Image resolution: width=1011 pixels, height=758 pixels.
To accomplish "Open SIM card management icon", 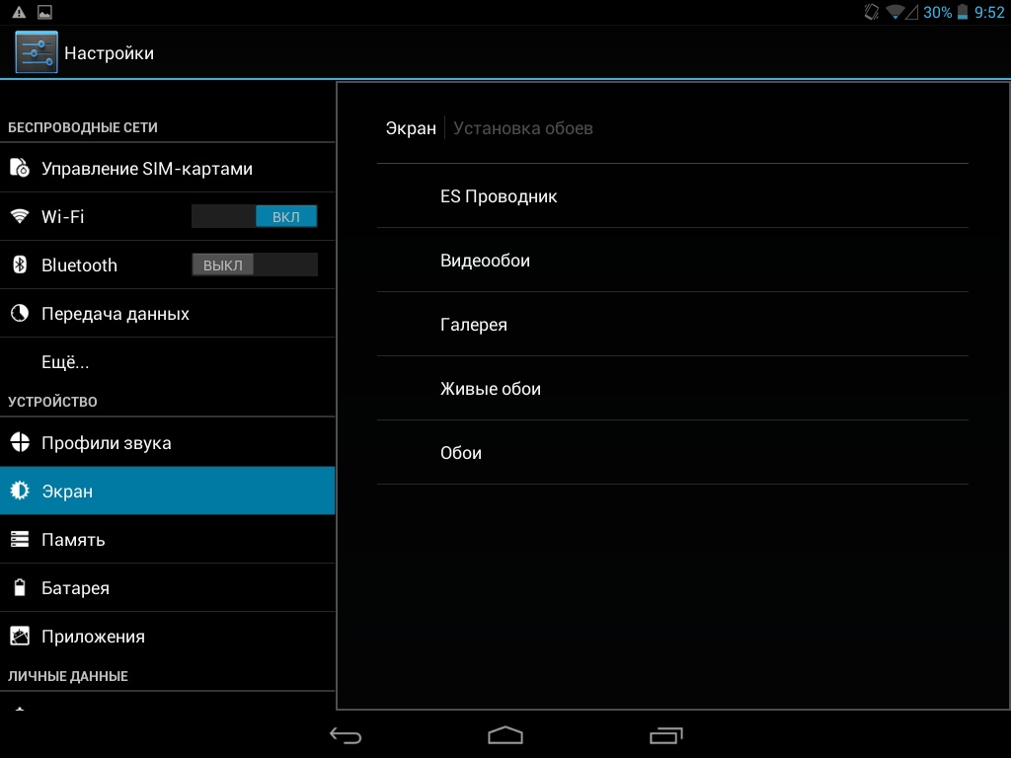I will (20, 169).
